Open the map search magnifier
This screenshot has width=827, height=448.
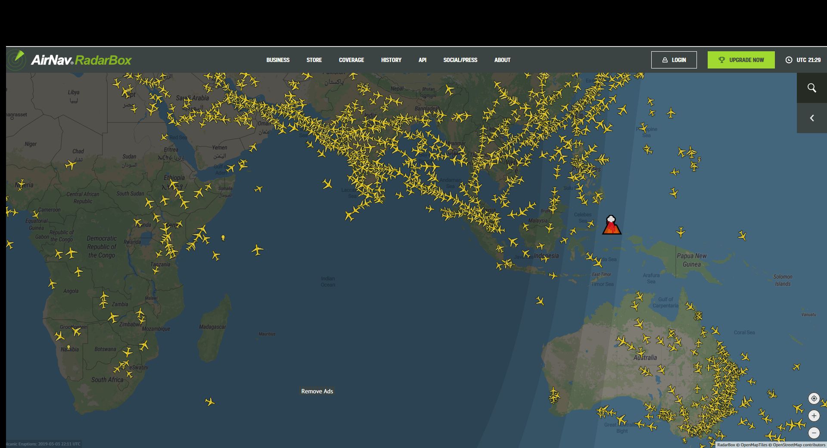point(811,88)
